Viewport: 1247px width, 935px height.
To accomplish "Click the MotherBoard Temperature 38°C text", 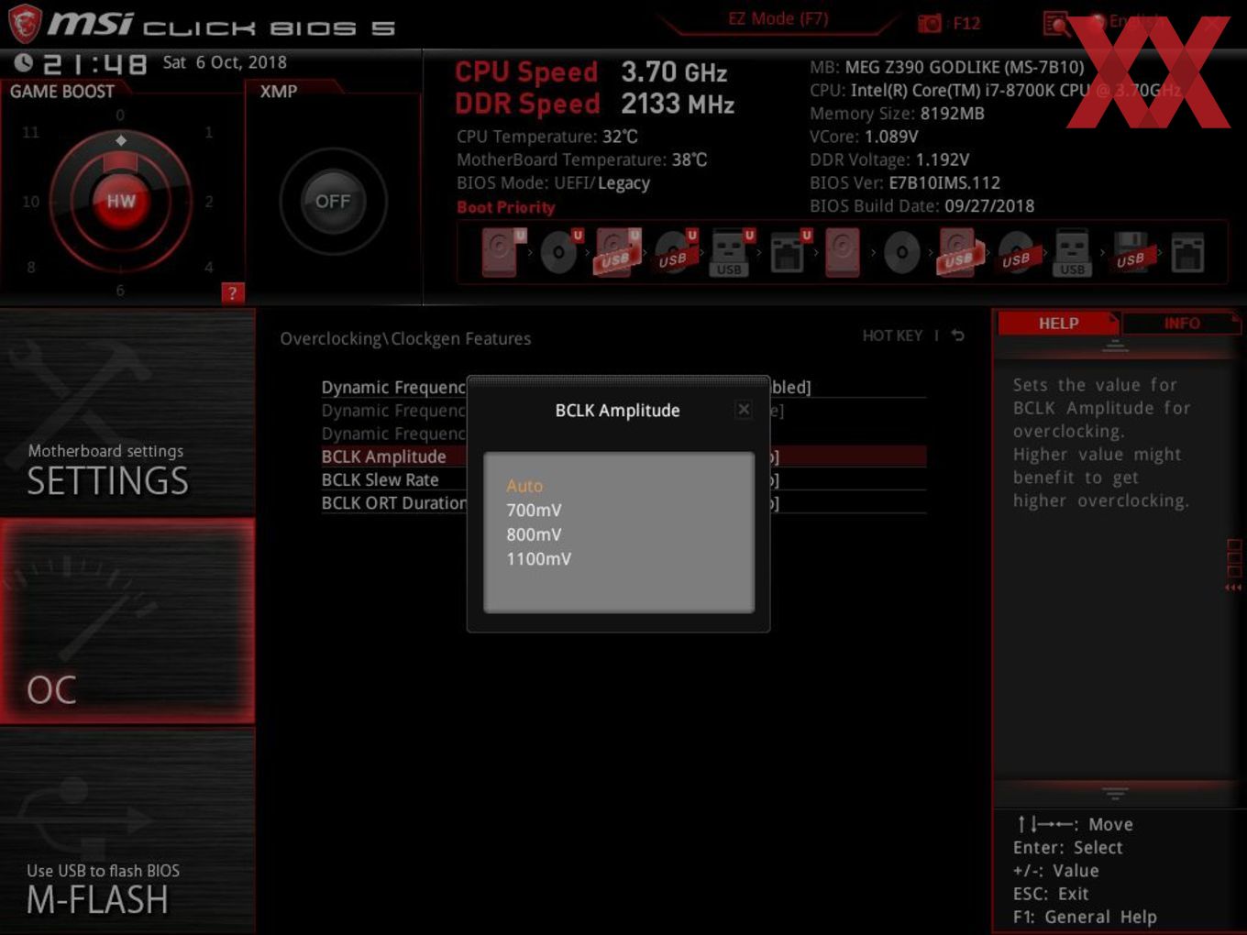I will 582,159.
